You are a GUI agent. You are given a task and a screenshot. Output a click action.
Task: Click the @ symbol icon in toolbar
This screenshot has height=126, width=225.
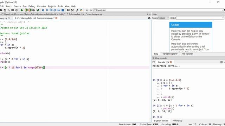coord(17,10)
